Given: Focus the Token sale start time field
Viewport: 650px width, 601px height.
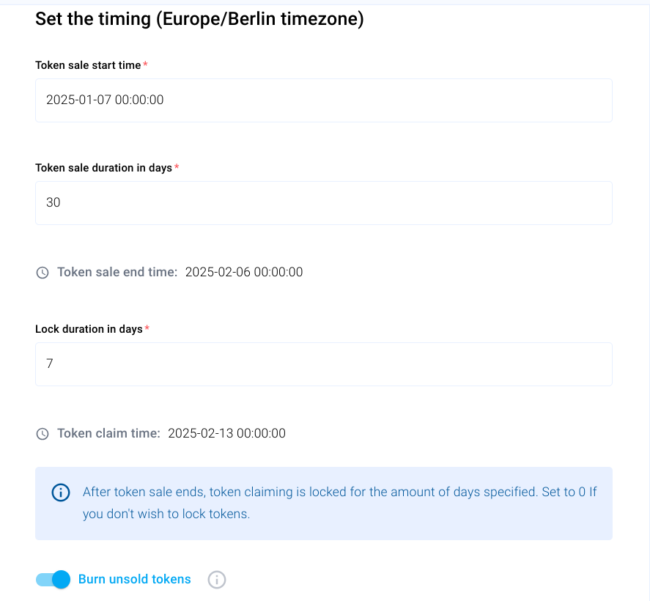Looking at the screenshot, I should click(x=323, y=100).
